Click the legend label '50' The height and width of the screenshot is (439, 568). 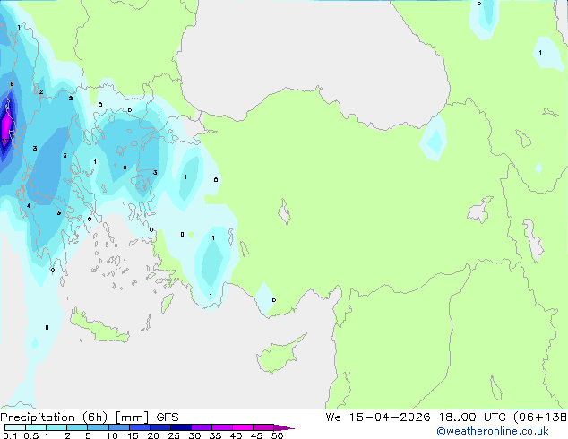pyautogui.click(x=277, y=435)
